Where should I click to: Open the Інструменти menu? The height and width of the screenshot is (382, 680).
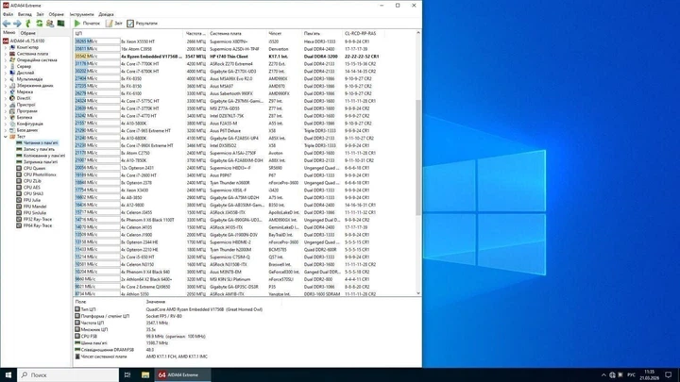pyautogui.click(x=81, y=14)
